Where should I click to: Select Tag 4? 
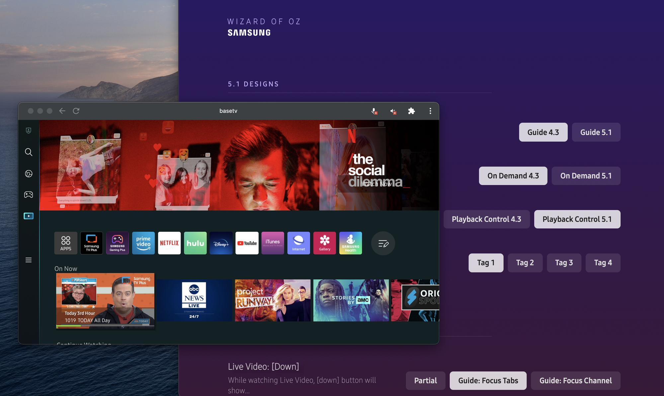click(x=603, y=263)
